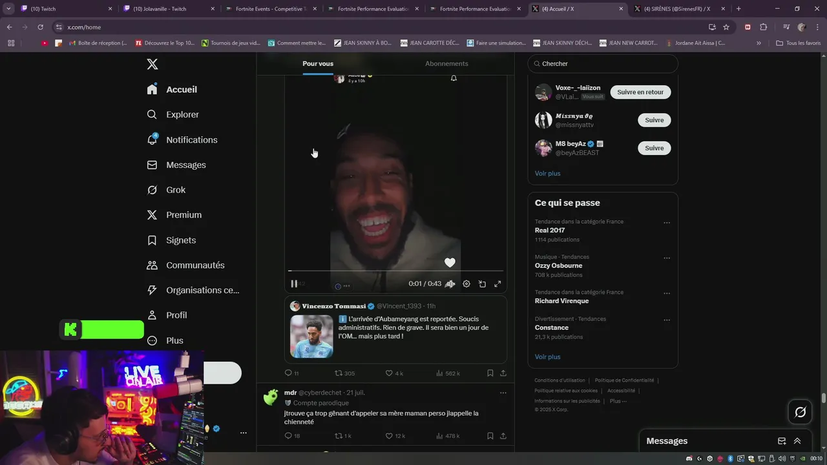
Task: Share the Aubameyang post
Action: 503,373
